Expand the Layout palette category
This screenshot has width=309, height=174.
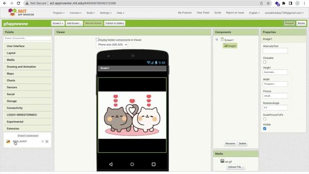coord(28,53)
